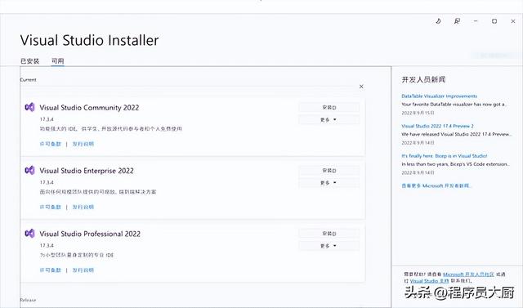
Task: Expand the 更多 dropdown for Professional 2022
Action: [x=329, y=246]
